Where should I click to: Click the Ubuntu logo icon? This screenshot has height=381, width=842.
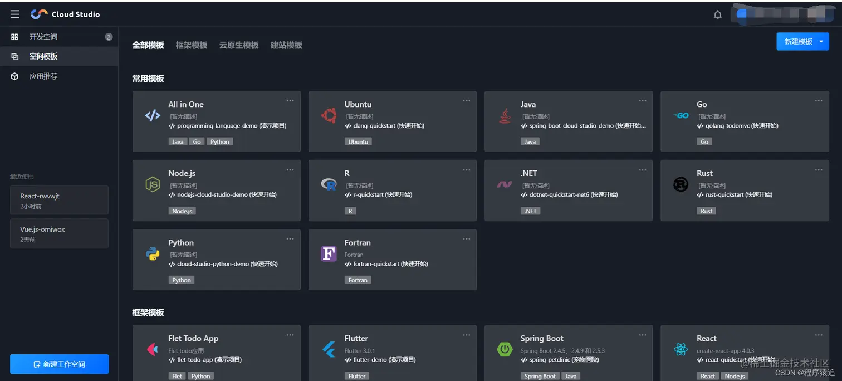pos(329,115)
